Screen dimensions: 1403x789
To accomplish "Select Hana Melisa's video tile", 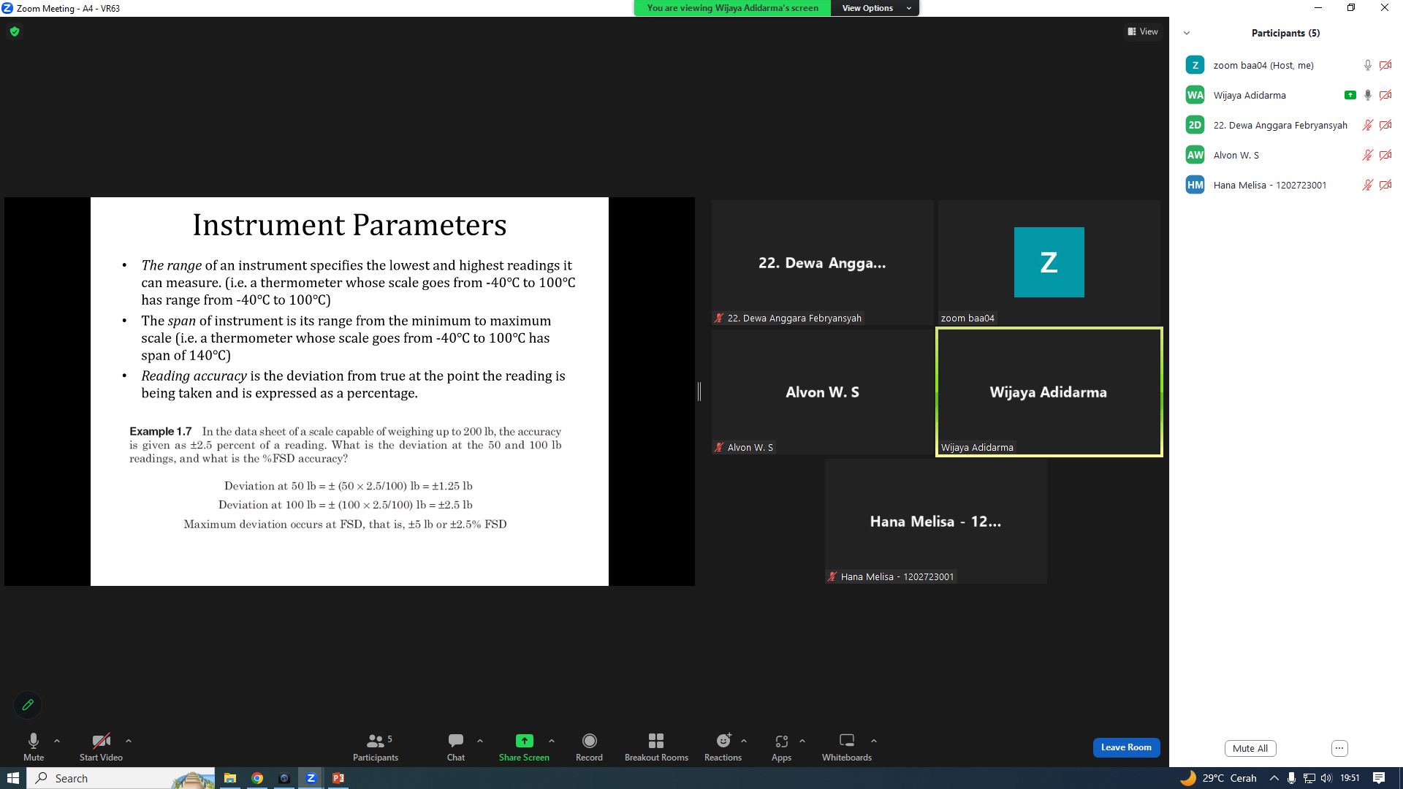I will pyautogui.click(x=935, y=521).
